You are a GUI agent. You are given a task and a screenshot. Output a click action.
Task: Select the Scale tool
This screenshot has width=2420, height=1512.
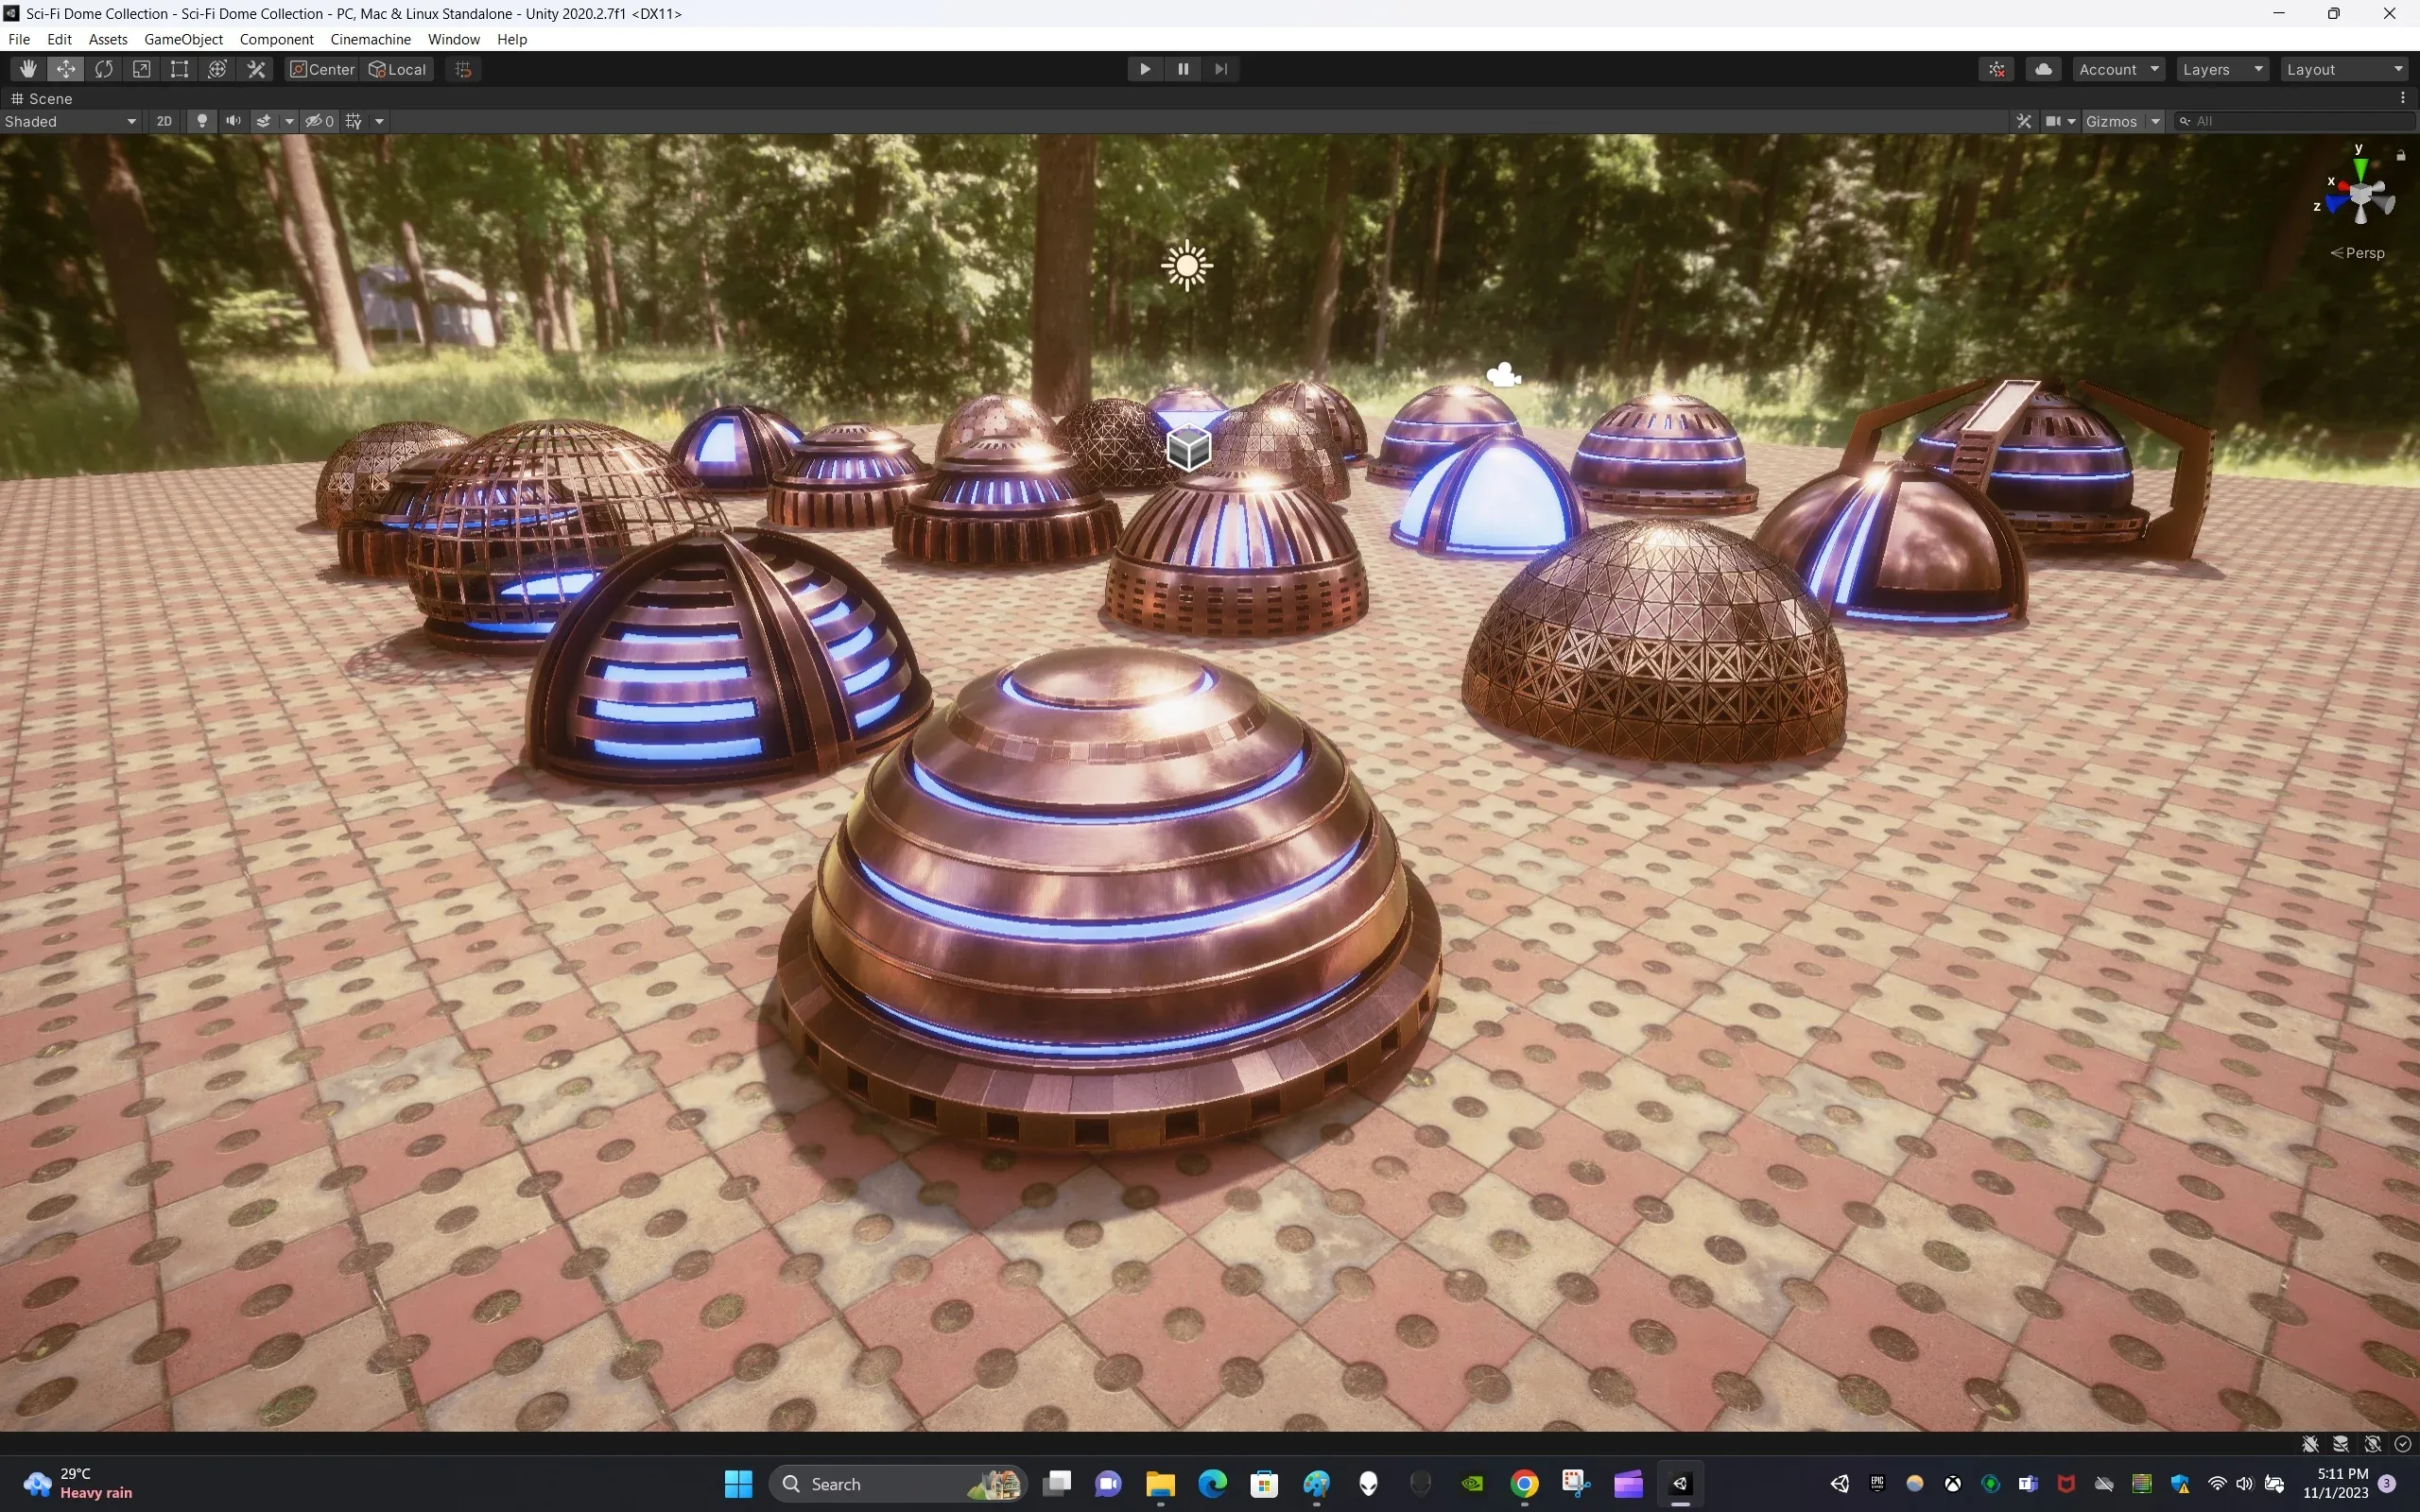click(x=142, y=69)
